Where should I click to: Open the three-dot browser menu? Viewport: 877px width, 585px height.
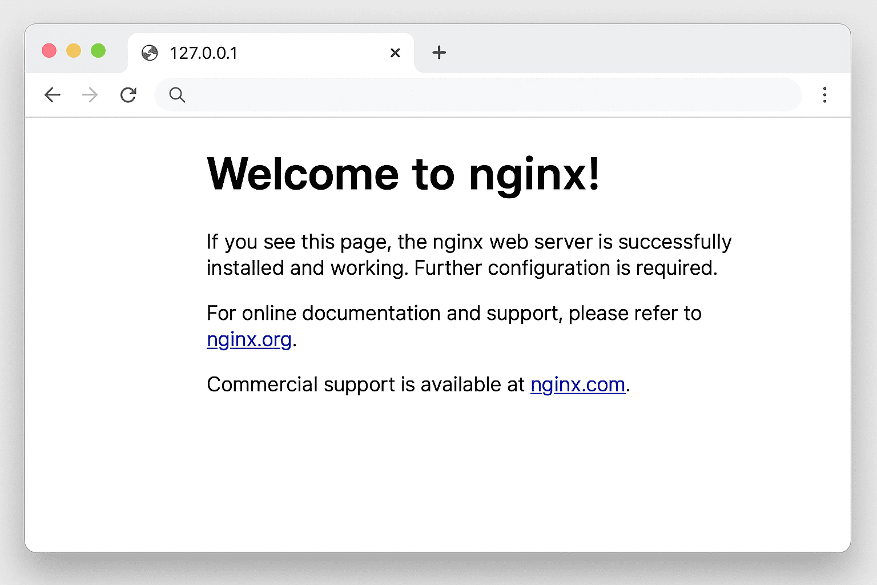point(824,95)
